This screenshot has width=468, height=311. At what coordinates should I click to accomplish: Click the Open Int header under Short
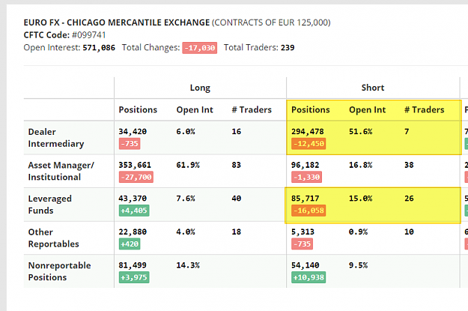pyautogui.click(x=367, y=109)
